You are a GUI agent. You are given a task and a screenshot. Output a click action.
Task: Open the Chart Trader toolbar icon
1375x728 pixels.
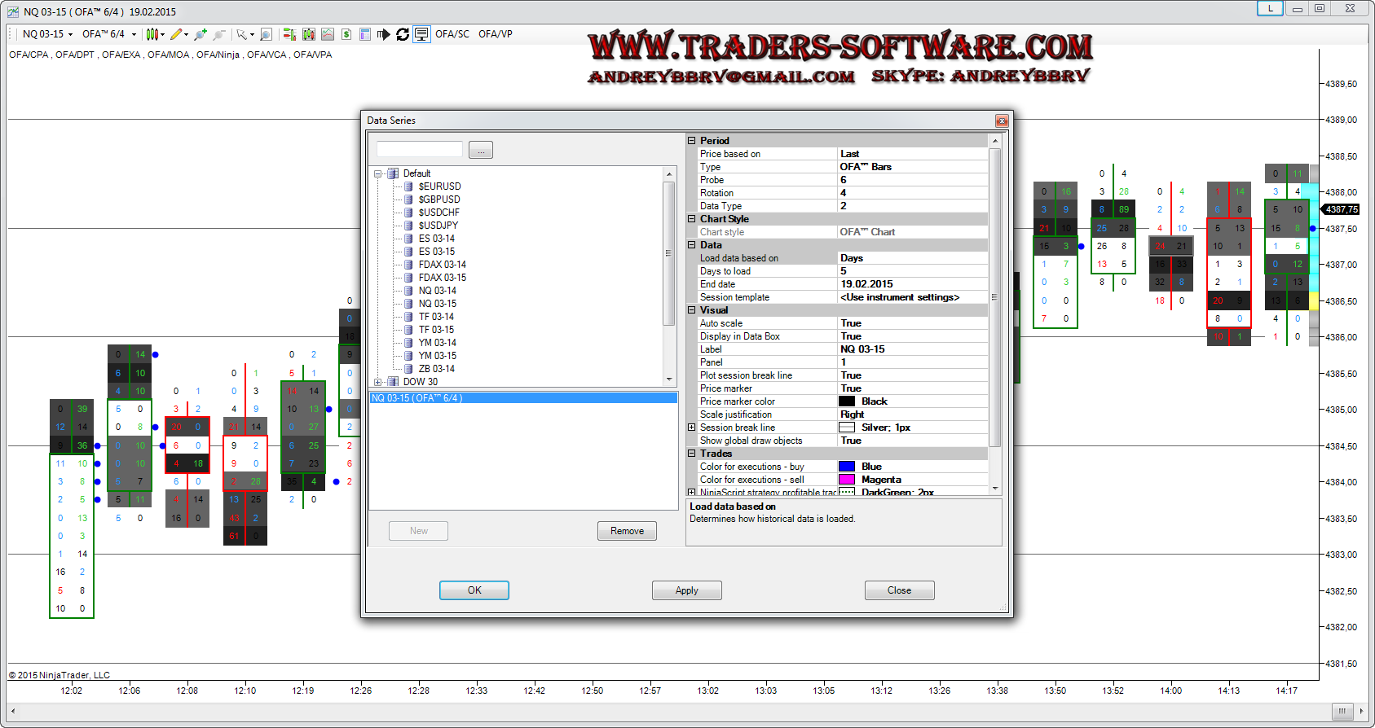point(289,34)
